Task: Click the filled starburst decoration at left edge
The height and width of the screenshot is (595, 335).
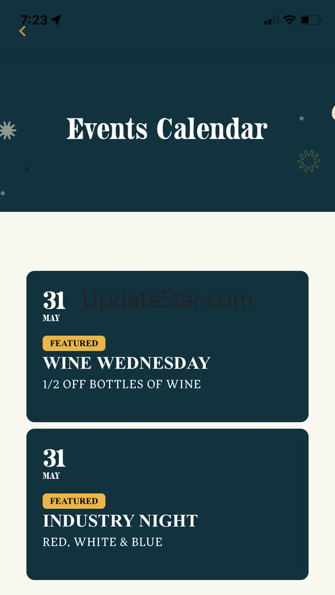Action: (x=7, y=130)
